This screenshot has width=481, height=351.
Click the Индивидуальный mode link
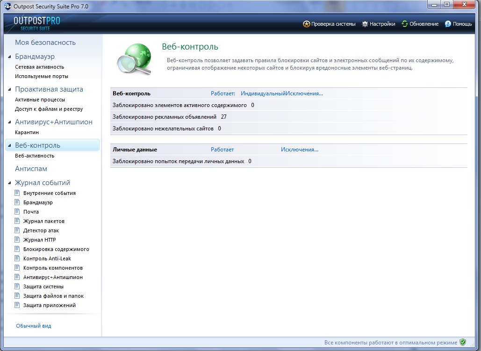coord(263,93)
